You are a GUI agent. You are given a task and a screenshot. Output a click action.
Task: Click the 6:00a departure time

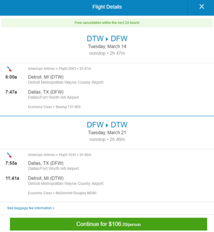pyautogui.click(x=11, y=77)
